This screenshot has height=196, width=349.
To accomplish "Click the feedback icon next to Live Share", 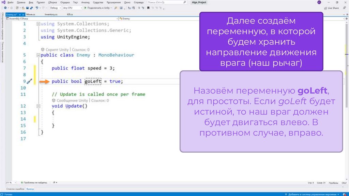I will [x=344, y=8].
